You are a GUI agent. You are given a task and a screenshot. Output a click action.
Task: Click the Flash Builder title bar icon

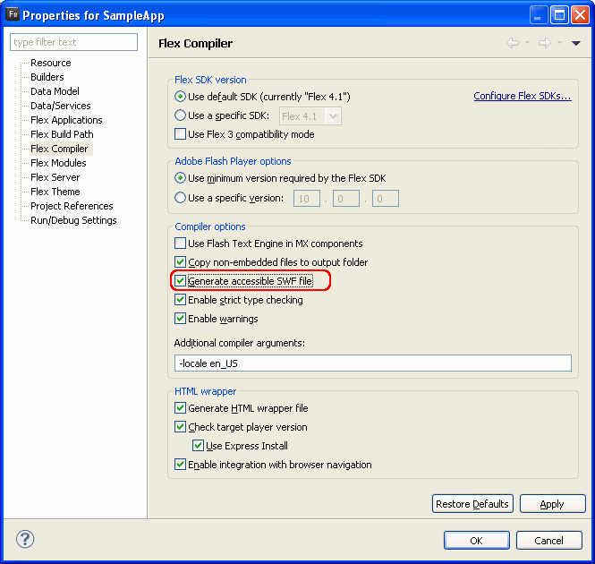pos(13,14)
